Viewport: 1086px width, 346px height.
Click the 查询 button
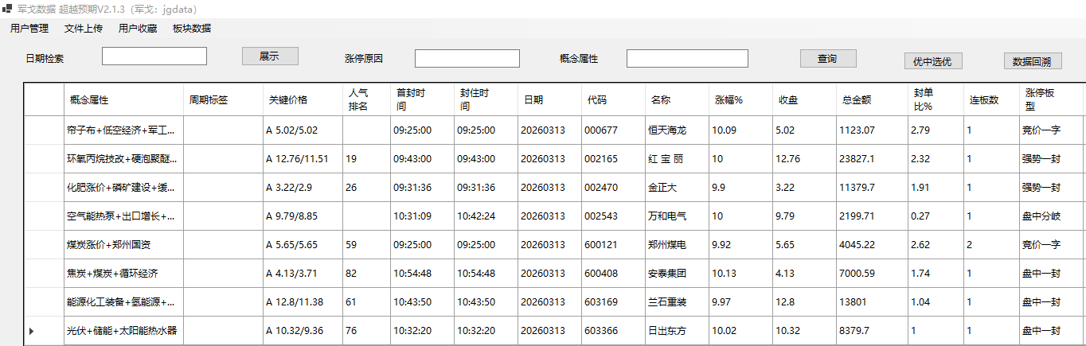click(828, 59)
